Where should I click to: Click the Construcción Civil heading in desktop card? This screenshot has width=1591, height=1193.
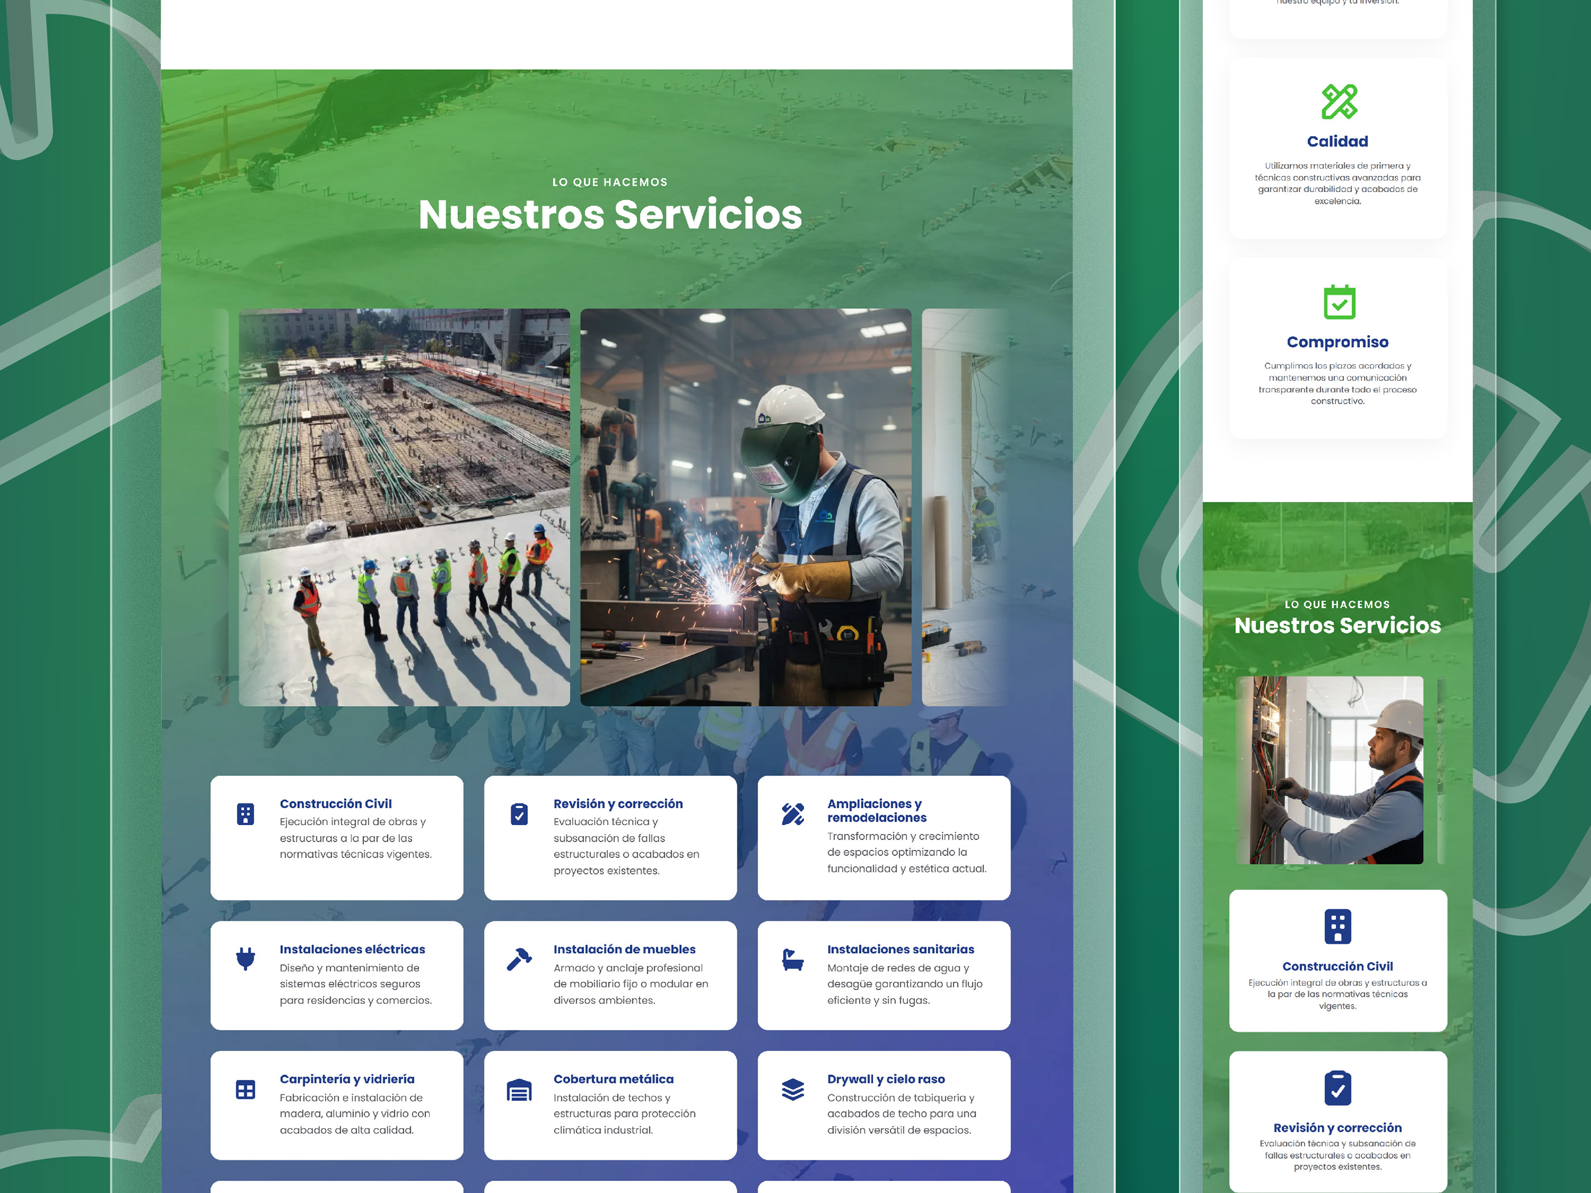(336, 804)
